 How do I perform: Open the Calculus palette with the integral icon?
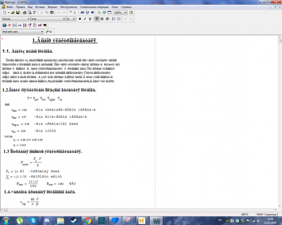coord(25,25)
